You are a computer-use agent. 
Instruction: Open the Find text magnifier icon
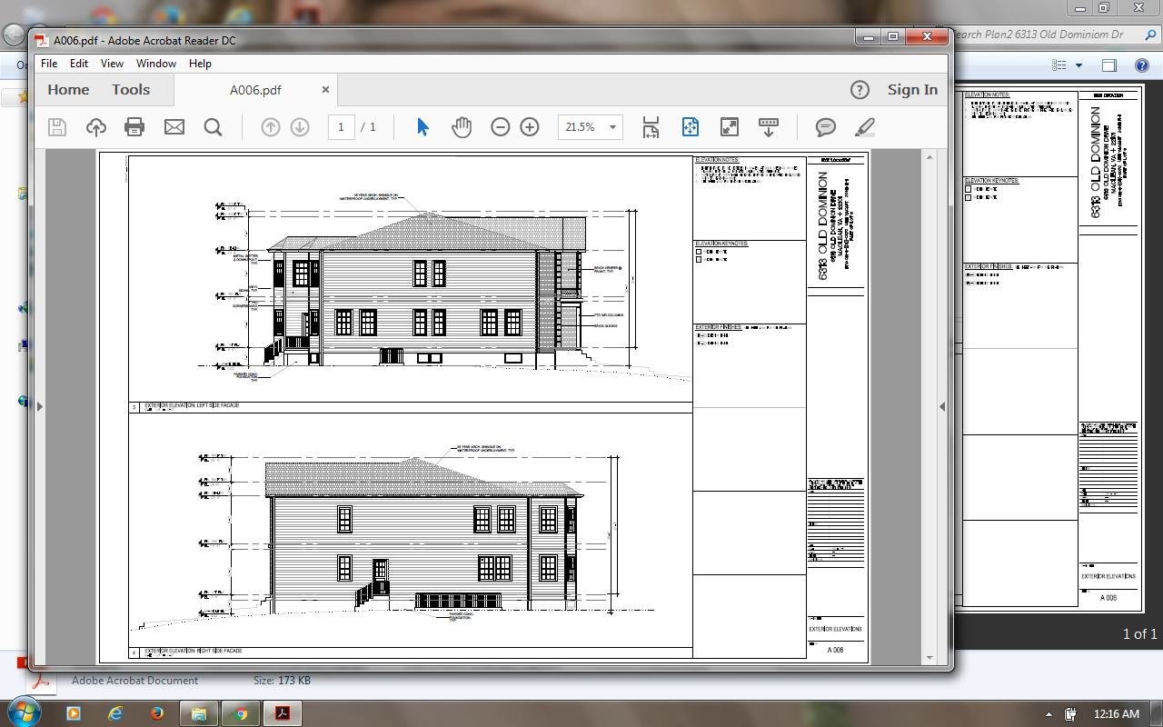point(214,127)
